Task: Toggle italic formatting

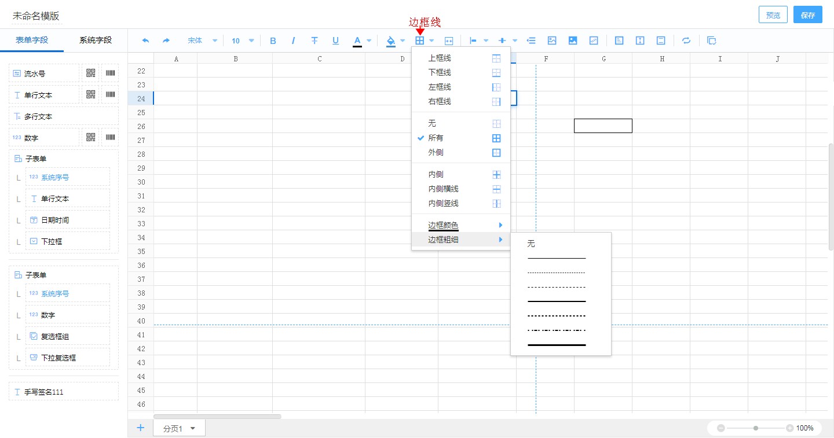Action: [x=294, y=41]
